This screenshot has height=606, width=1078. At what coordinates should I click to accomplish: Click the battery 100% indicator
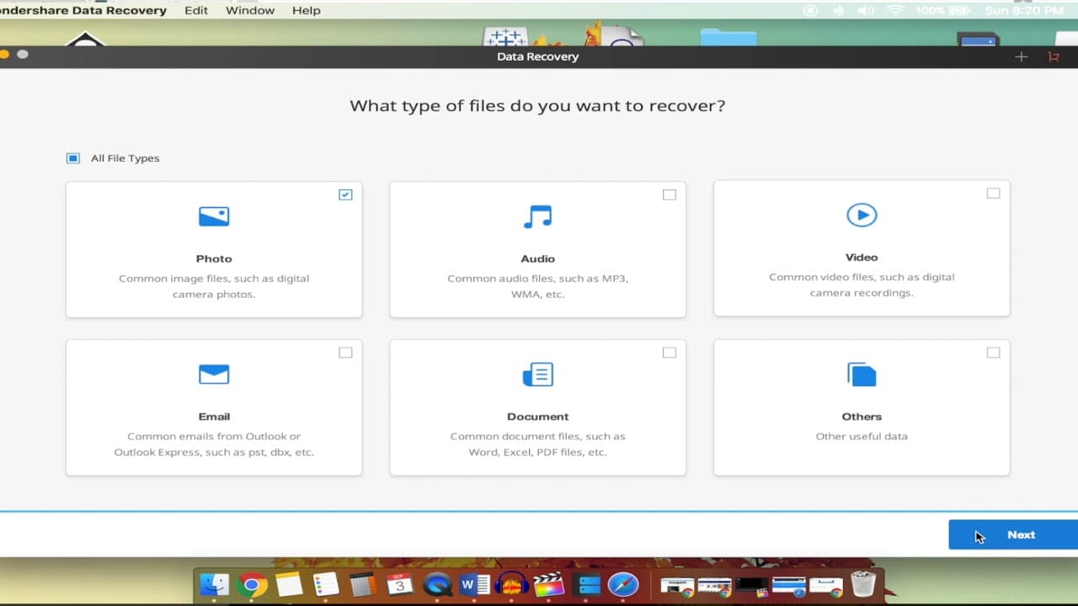(943, 10)
